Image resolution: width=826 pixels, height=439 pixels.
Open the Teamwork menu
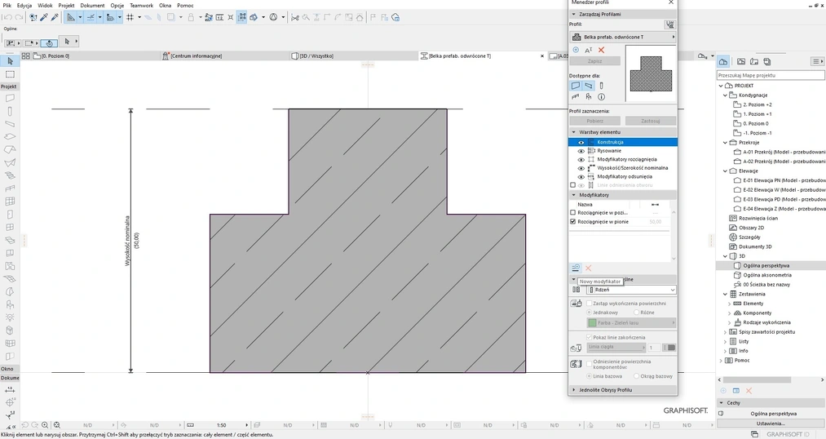point(141,5)
